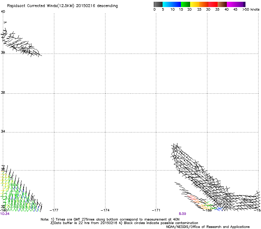This screenshot has width=261, height=229.
Task: Click the yellow 20-25 knots legend segment
Action: pos(195,4)
